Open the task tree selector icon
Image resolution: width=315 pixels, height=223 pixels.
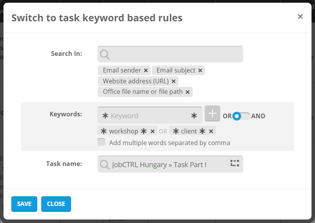(235, 163)
